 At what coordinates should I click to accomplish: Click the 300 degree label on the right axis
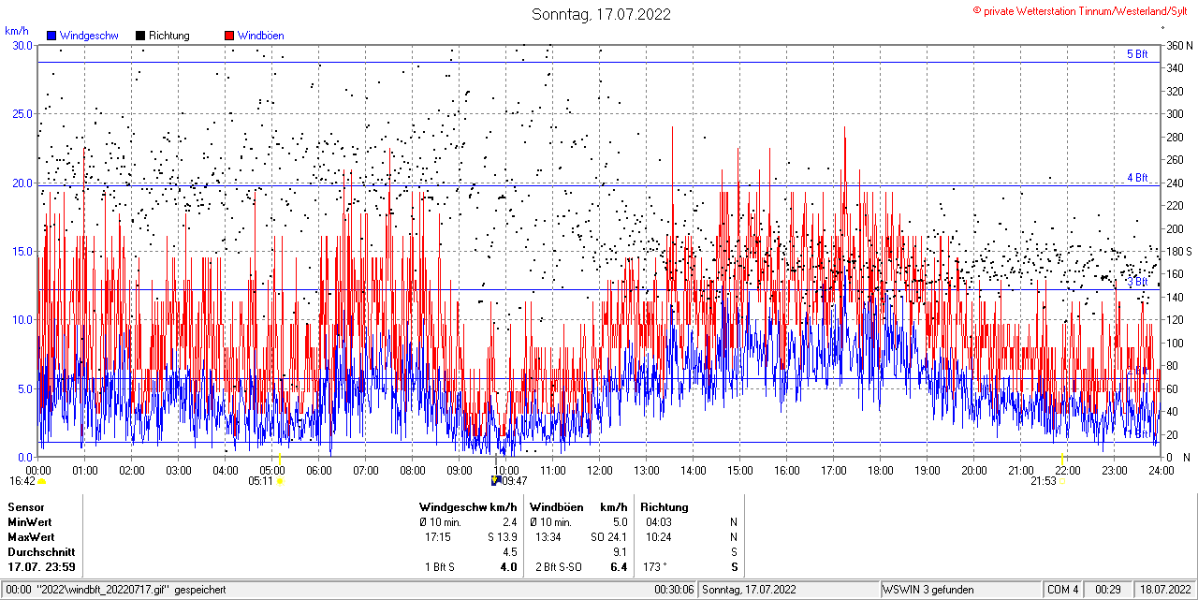pos(1175,113)
